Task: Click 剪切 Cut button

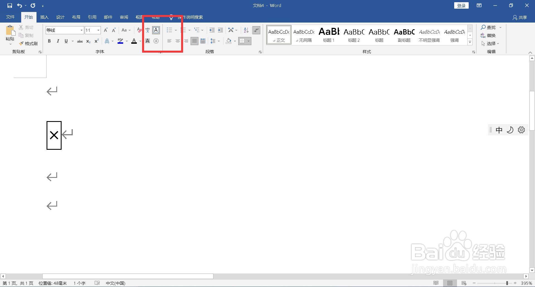Action: click(26, 27)
